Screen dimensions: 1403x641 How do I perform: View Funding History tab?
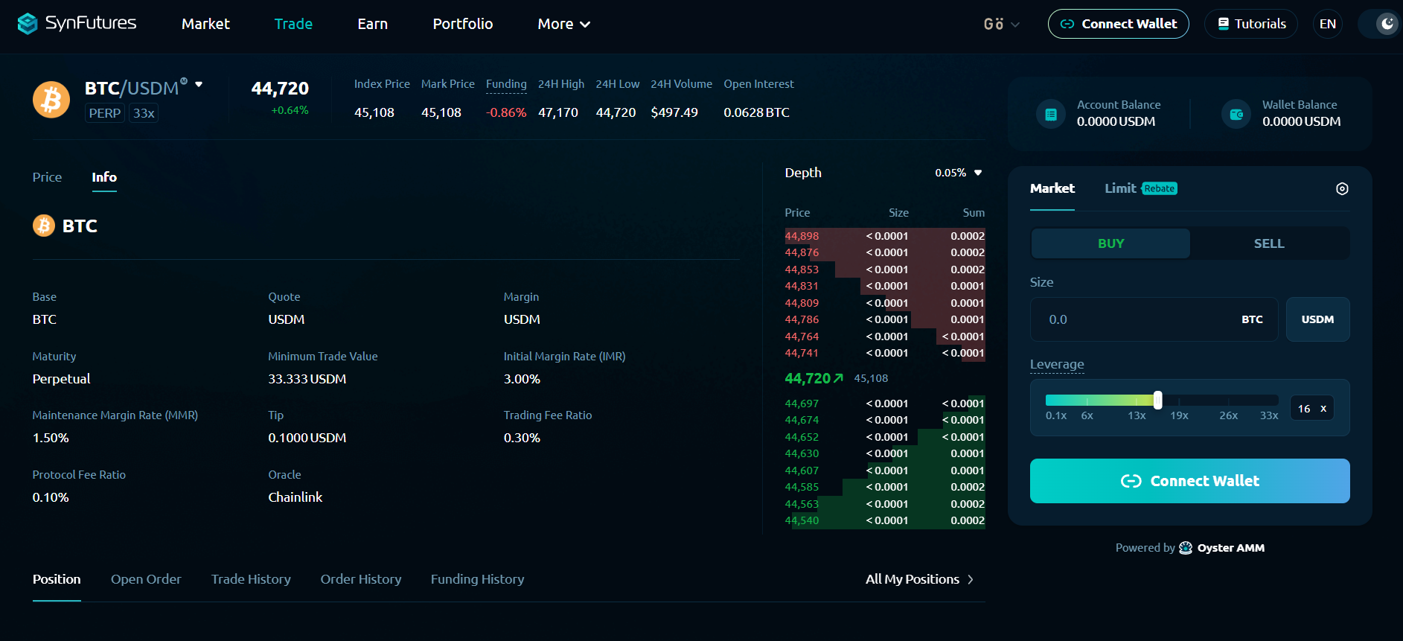477,579
